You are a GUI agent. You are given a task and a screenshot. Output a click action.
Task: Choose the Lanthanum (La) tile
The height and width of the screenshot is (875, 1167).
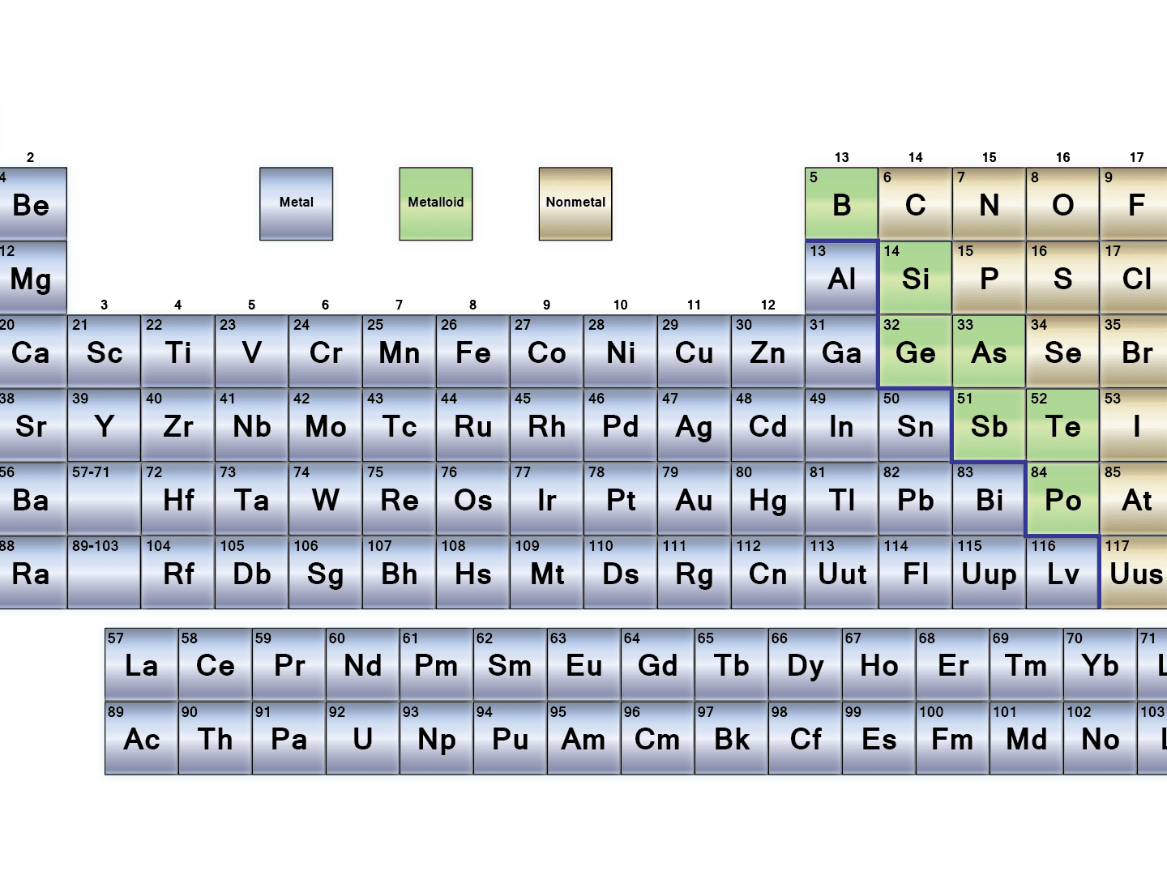(141, 664)
